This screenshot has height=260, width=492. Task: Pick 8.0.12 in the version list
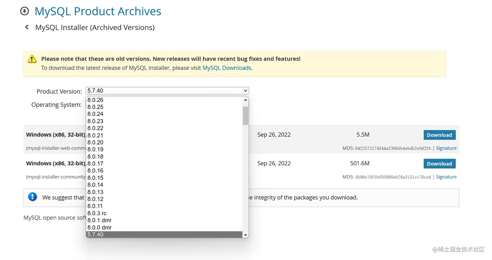164,199
